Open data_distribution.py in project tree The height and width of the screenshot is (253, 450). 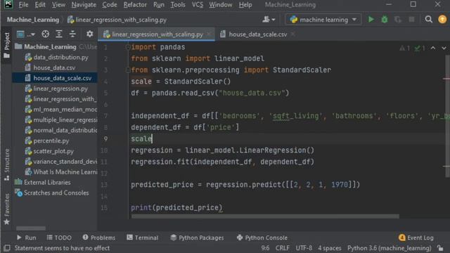coord(60,57)
